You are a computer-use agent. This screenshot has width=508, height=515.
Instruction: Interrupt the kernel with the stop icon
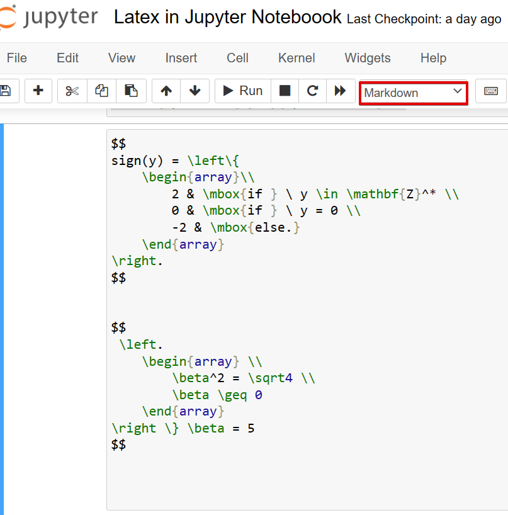click(284, 91)
